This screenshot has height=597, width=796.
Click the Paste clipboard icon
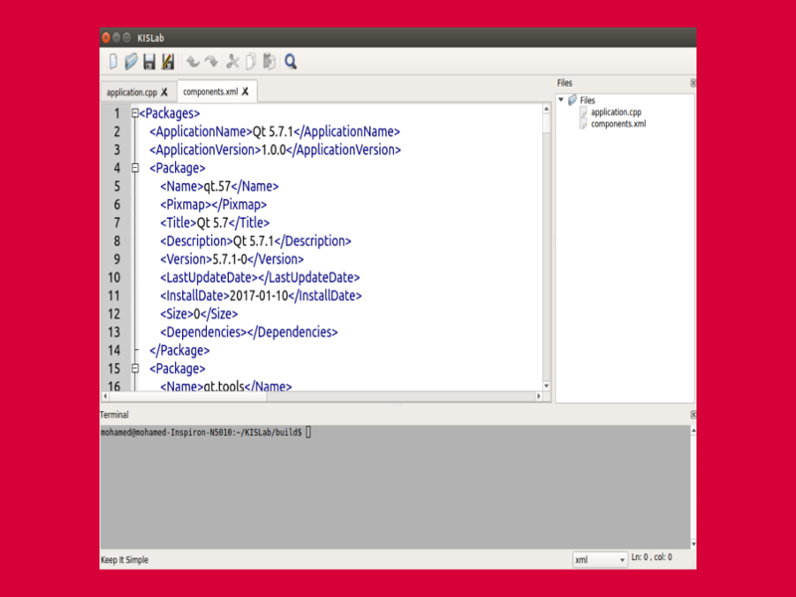269,62
